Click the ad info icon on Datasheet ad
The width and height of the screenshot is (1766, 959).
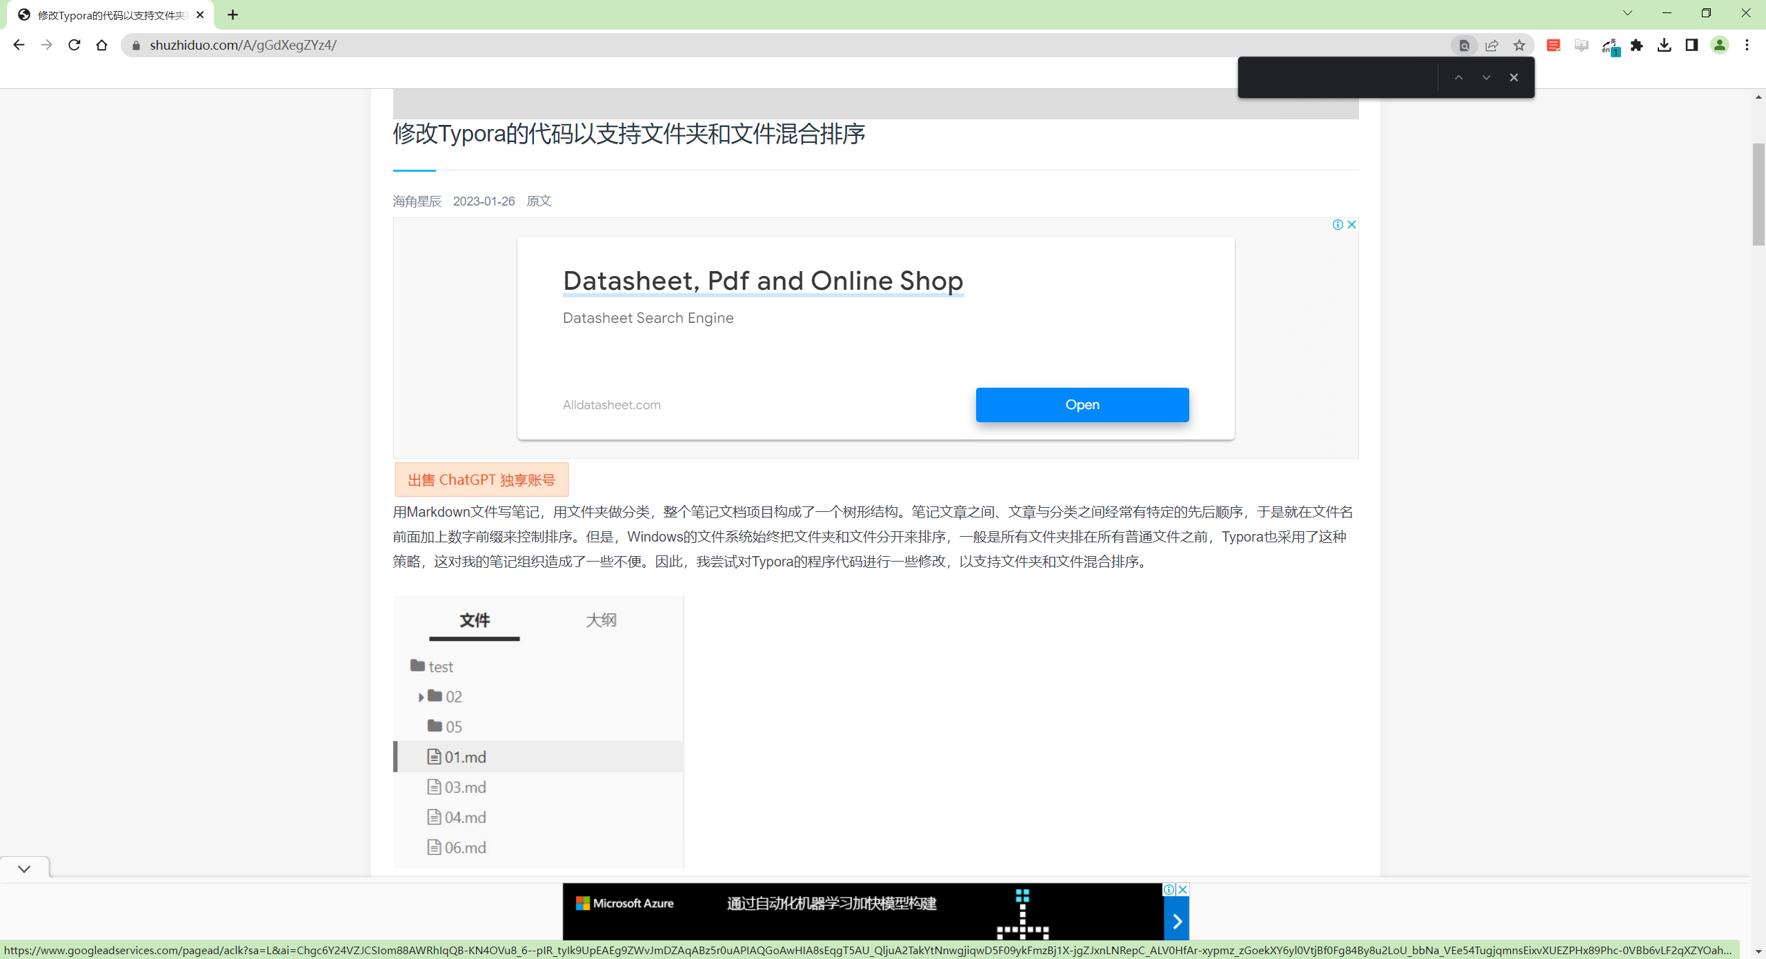(1338, 225)
